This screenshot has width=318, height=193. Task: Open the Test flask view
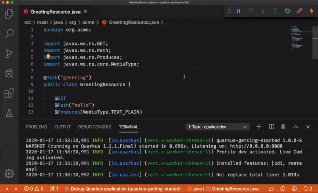click(9, 113)
